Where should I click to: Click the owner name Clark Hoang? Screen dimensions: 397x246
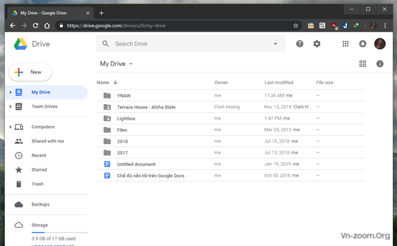(227, 107)
